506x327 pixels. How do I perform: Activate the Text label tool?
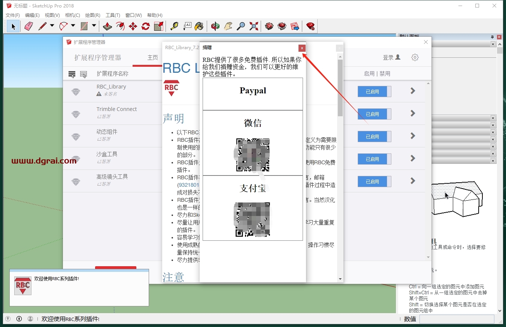(x=187, y=26)
